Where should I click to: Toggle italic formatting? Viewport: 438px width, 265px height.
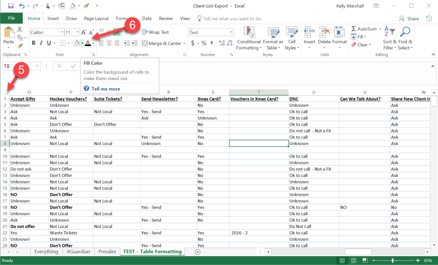pyautogui.click(x=41, y=43)
